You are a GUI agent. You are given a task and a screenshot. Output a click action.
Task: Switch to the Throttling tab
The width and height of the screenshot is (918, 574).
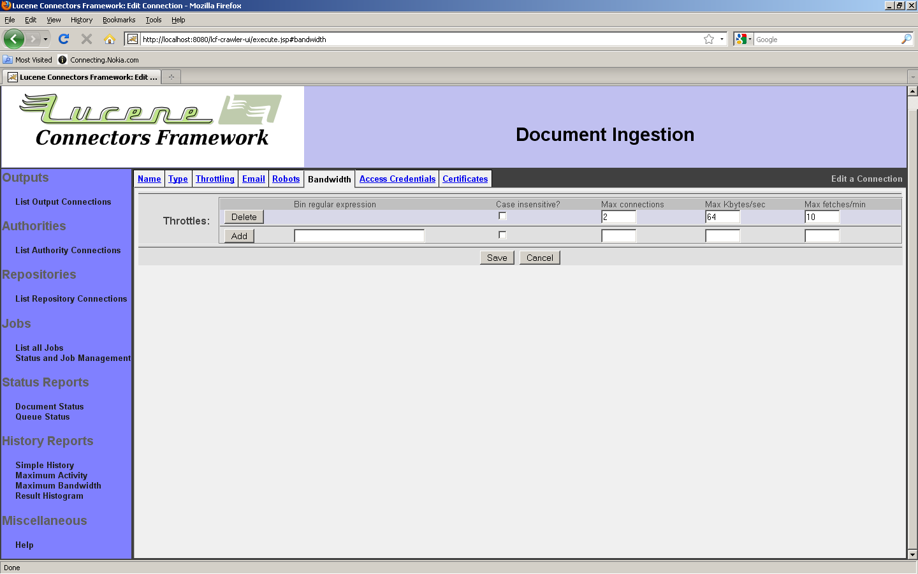click(x=215, y=179)
